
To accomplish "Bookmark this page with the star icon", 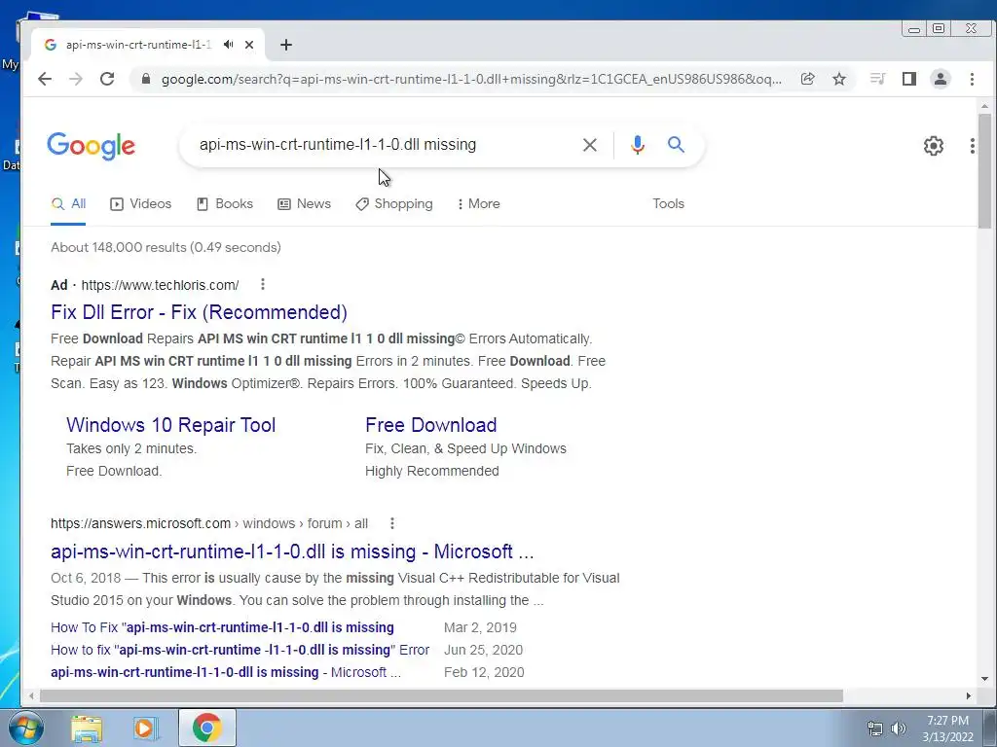I will (x=839, y=79).
